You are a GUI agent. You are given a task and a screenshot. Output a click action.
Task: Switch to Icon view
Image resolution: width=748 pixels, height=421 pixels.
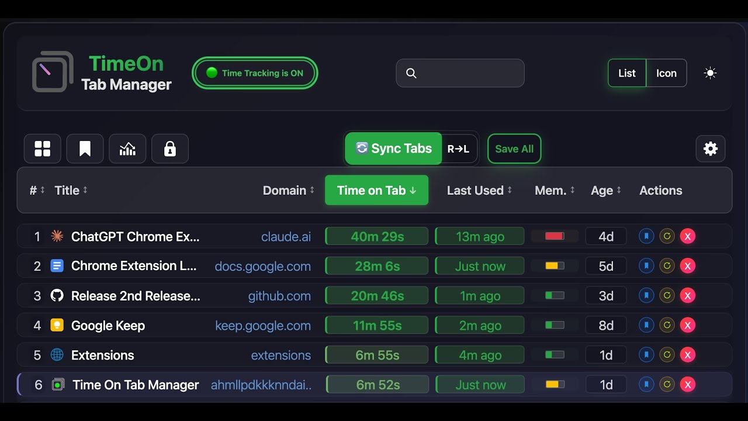point(666,73)
